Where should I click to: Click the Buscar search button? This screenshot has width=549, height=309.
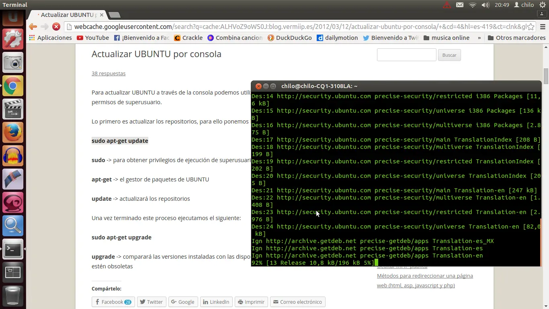click(449, 55)
